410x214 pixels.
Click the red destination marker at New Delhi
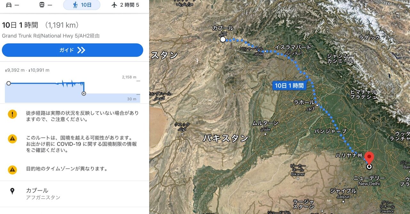point(370,158)
